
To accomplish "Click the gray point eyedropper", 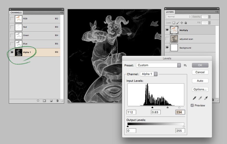I will pos(200,98).
